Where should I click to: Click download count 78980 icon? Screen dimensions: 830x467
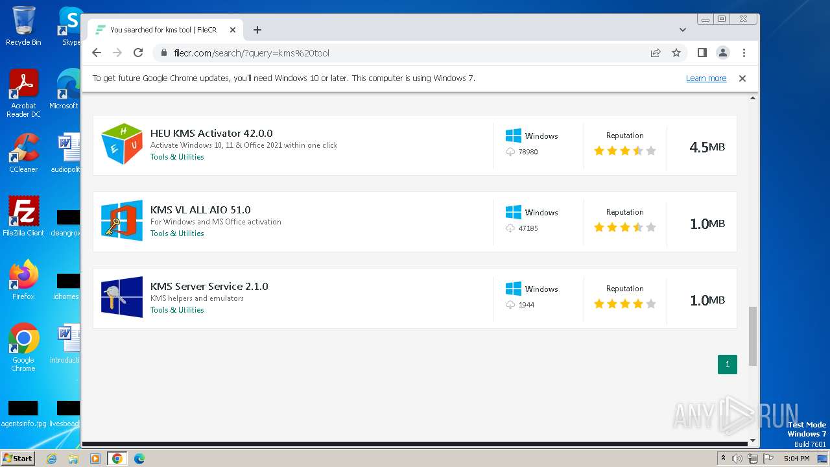pyautogui.click(x=510, y=152)
